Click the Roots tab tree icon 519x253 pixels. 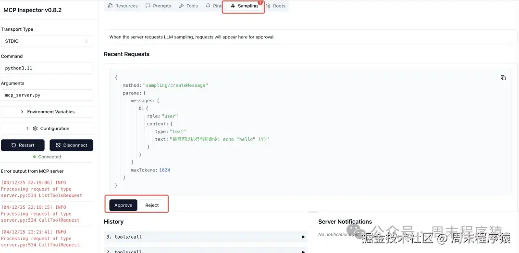[x=268, y=6]
